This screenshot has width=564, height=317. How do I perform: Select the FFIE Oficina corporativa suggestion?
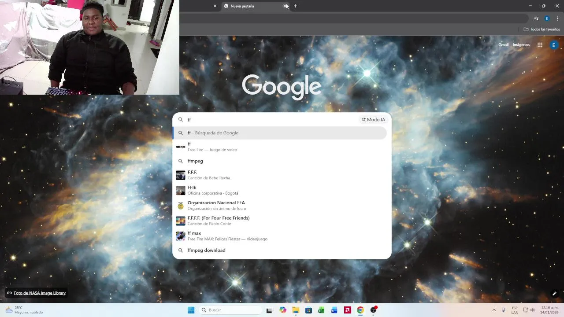280,190
